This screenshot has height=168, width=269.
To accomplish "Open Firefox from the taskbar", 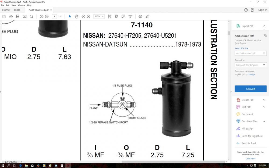I will 38,166.
